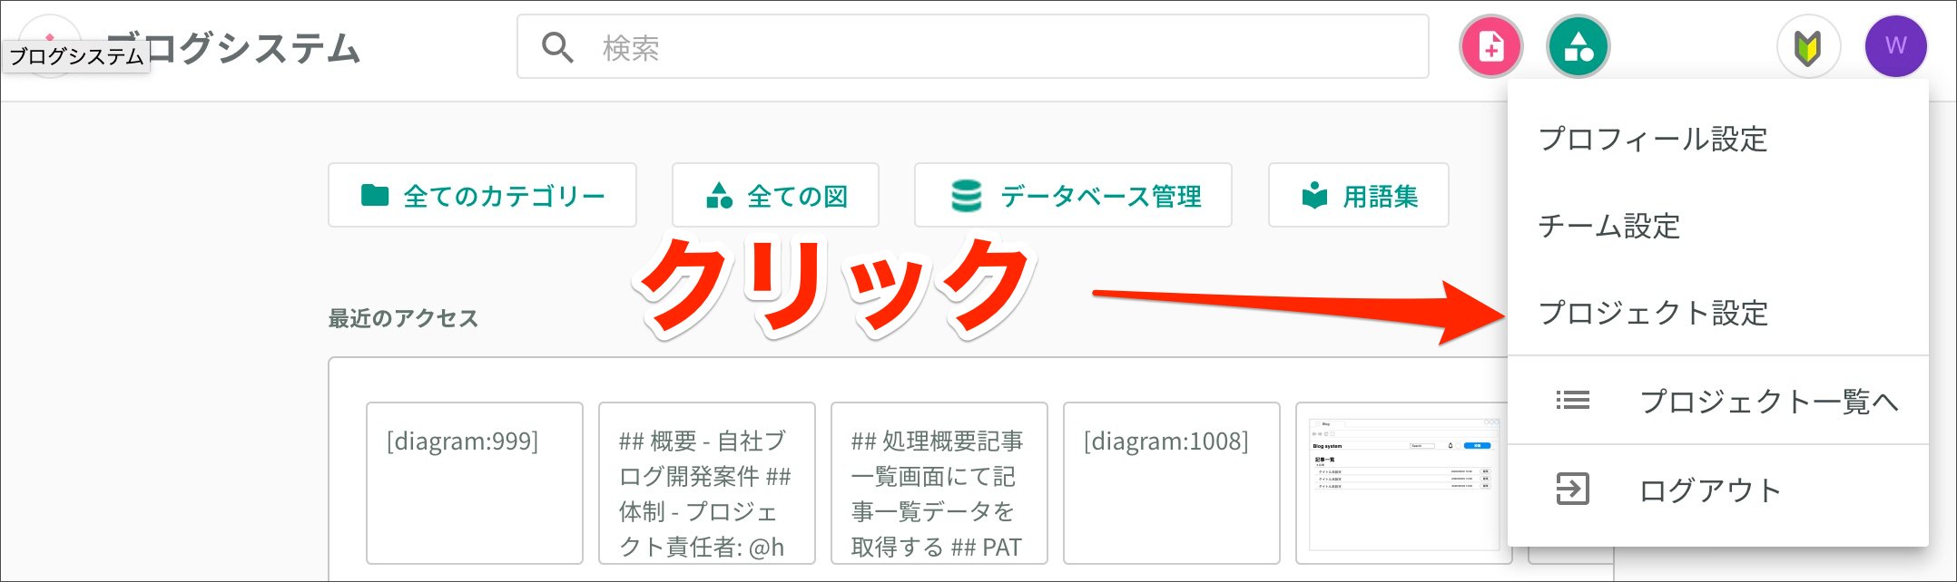Focus the 検索 search input field
The image size is (1957, 582).
pyautogui.click(x=998, y=47)
